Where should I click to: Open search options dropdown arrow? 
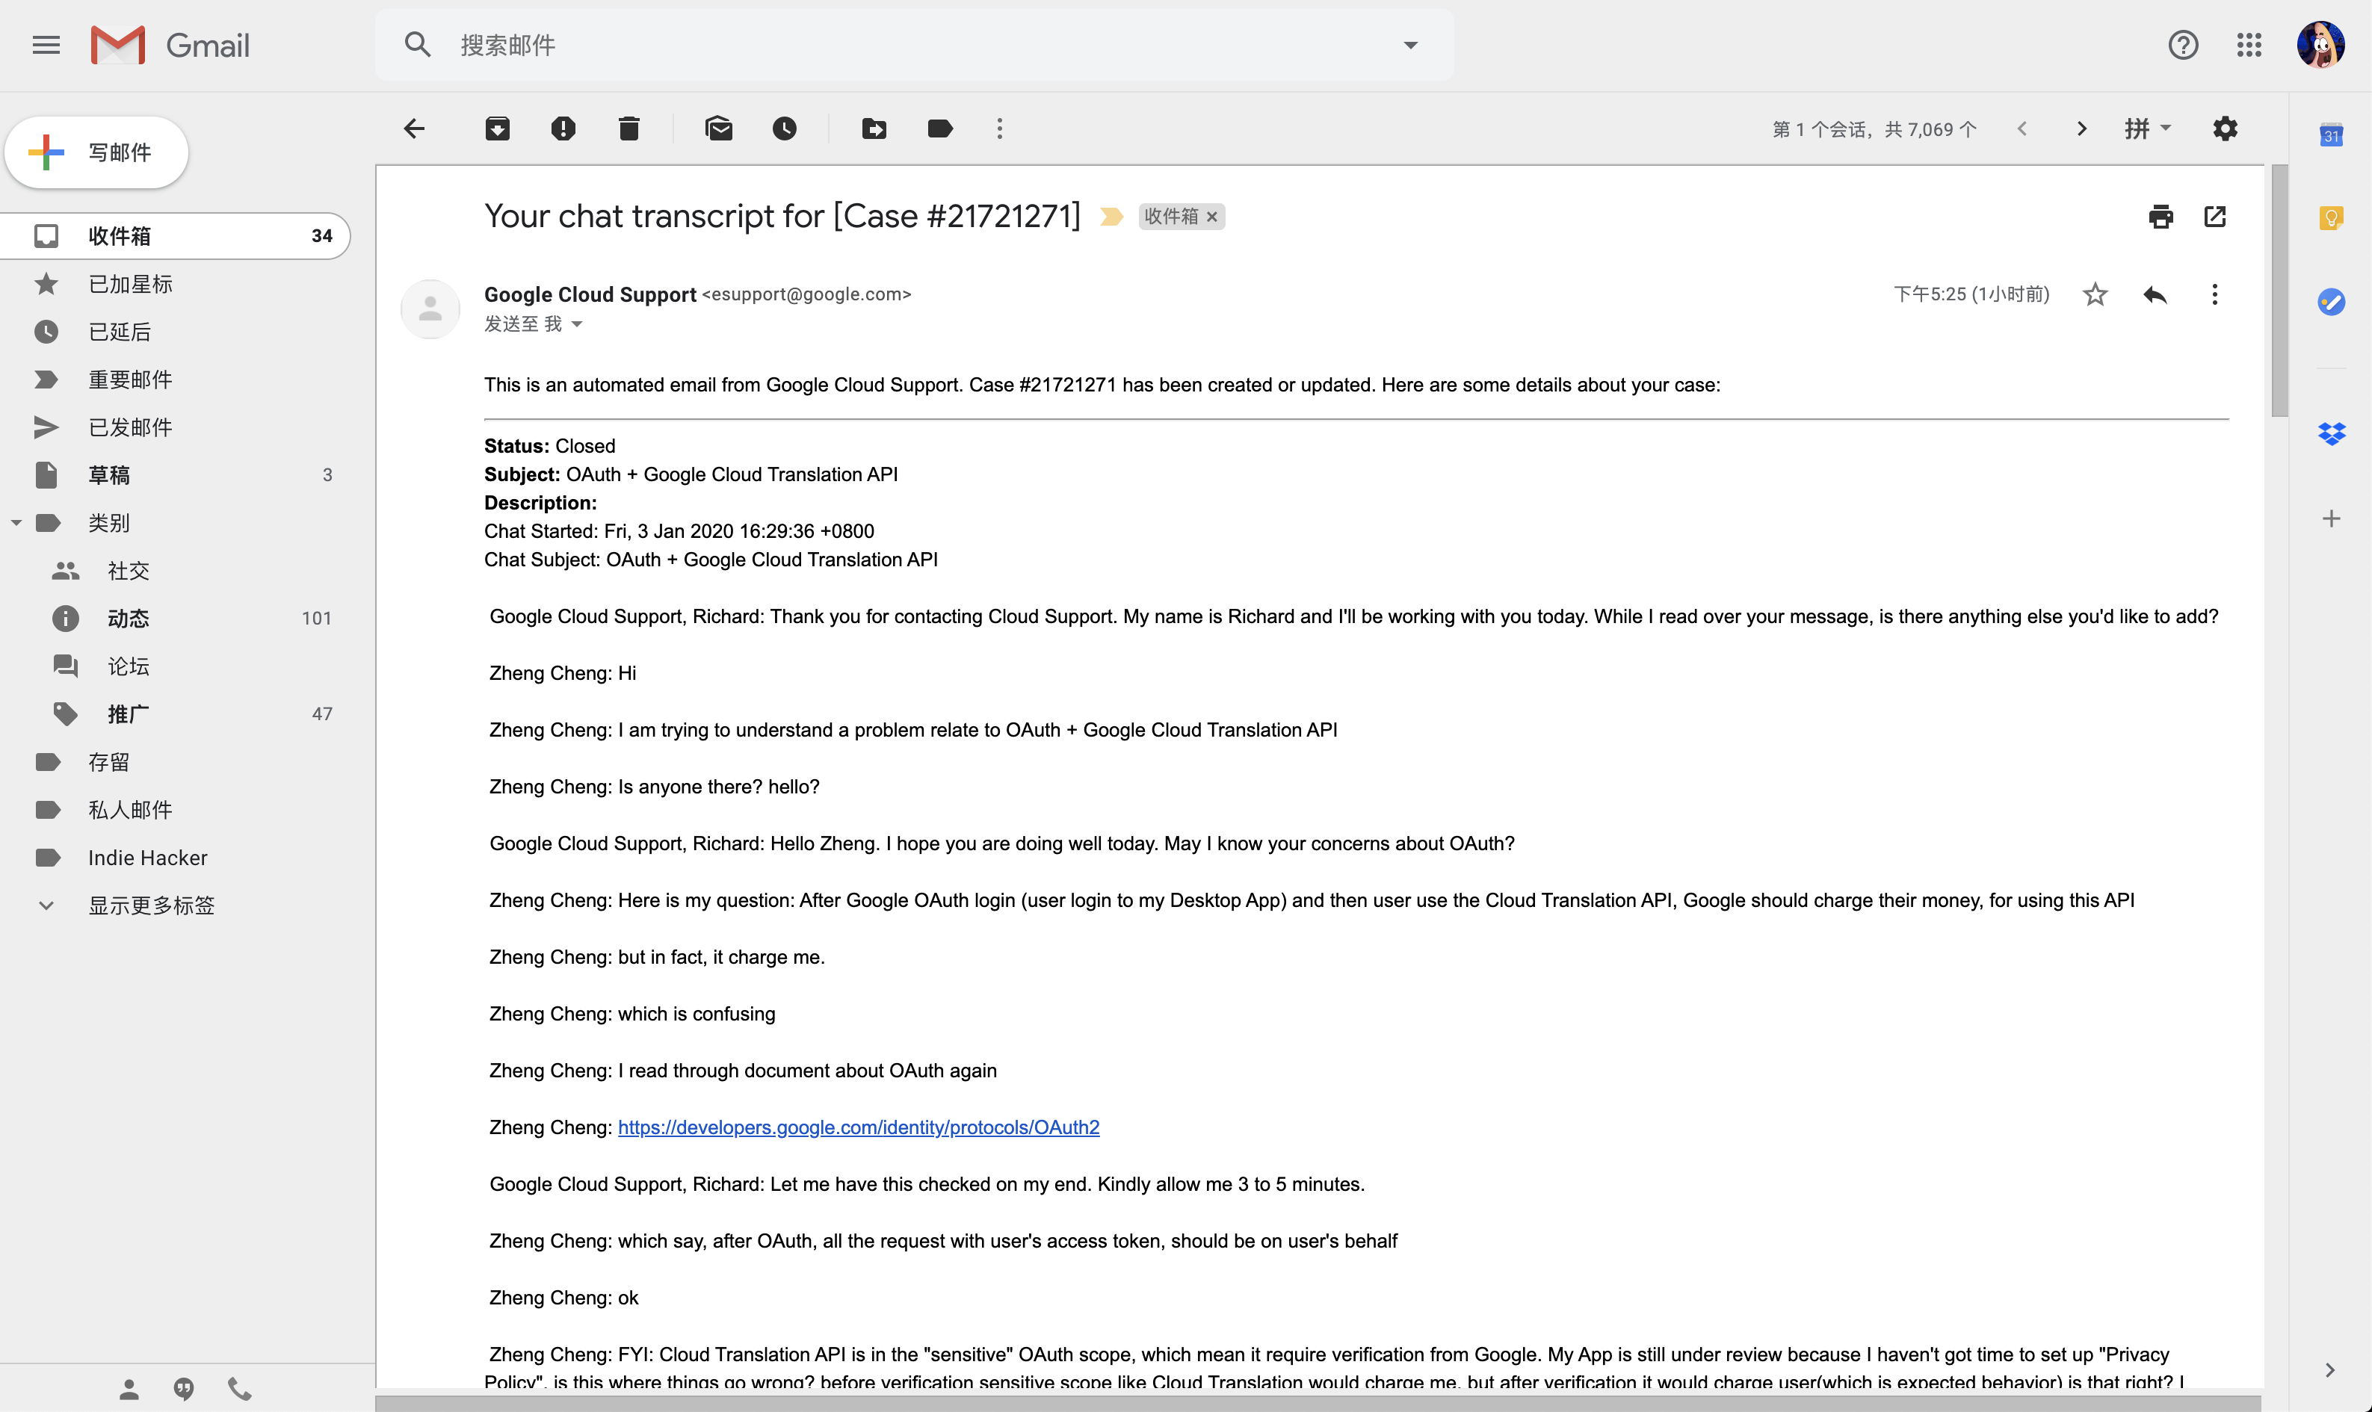click(x=1411, y=45)
